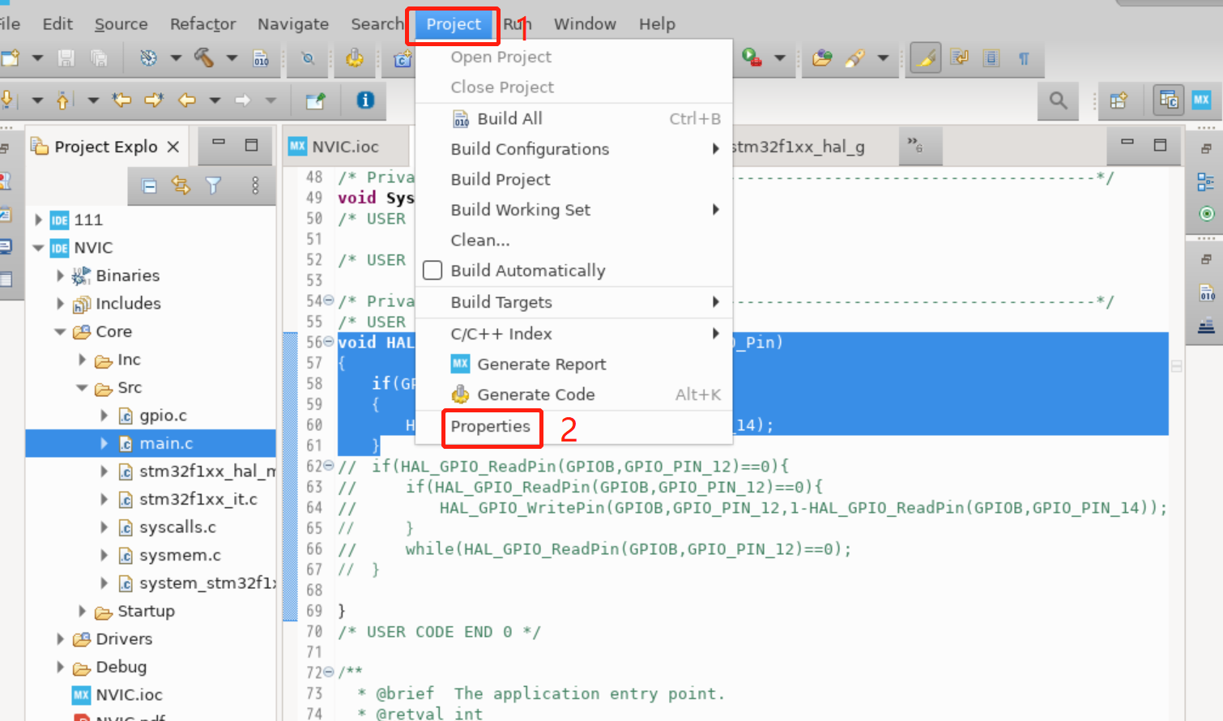Viewport: 1223px width, 721px height.
Task: Click the Last Edit Location arrow icon
Action: click(x=121, y=100)
